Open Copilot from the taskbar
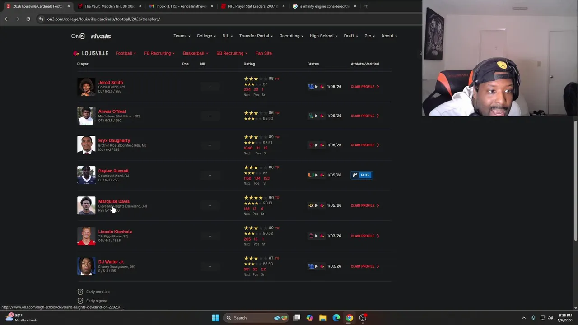 coord(310,318)
